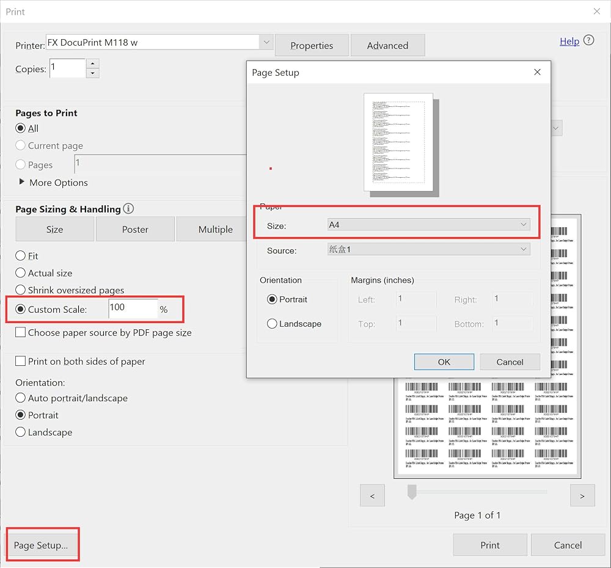Image resolution: width=611 pixels, height=568 pixels.
Task: Click the 'Page 1 of 1' text
Action: point(477,515)
